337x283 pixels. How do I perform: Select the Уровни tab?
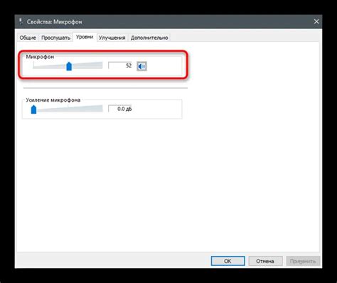point(85,37)
